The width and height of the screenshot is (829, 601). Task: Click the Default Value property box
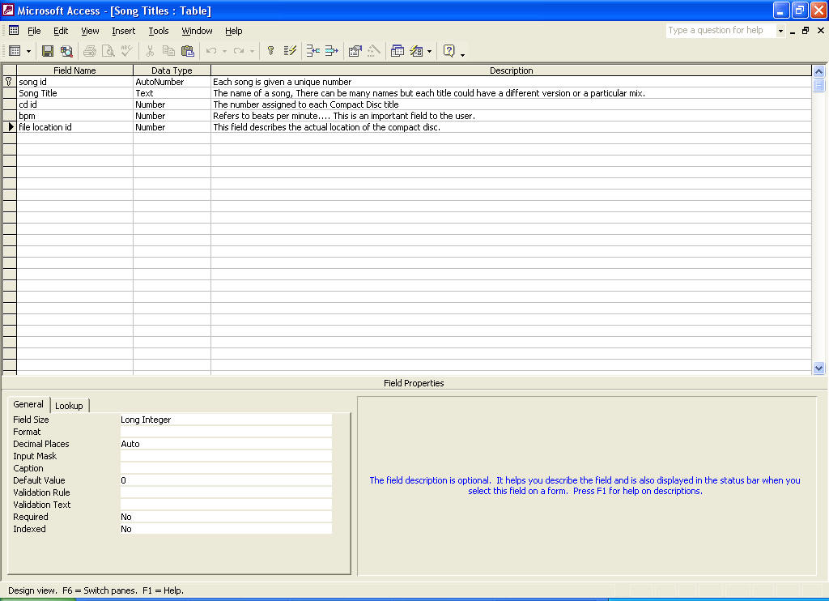coord(226,480)
